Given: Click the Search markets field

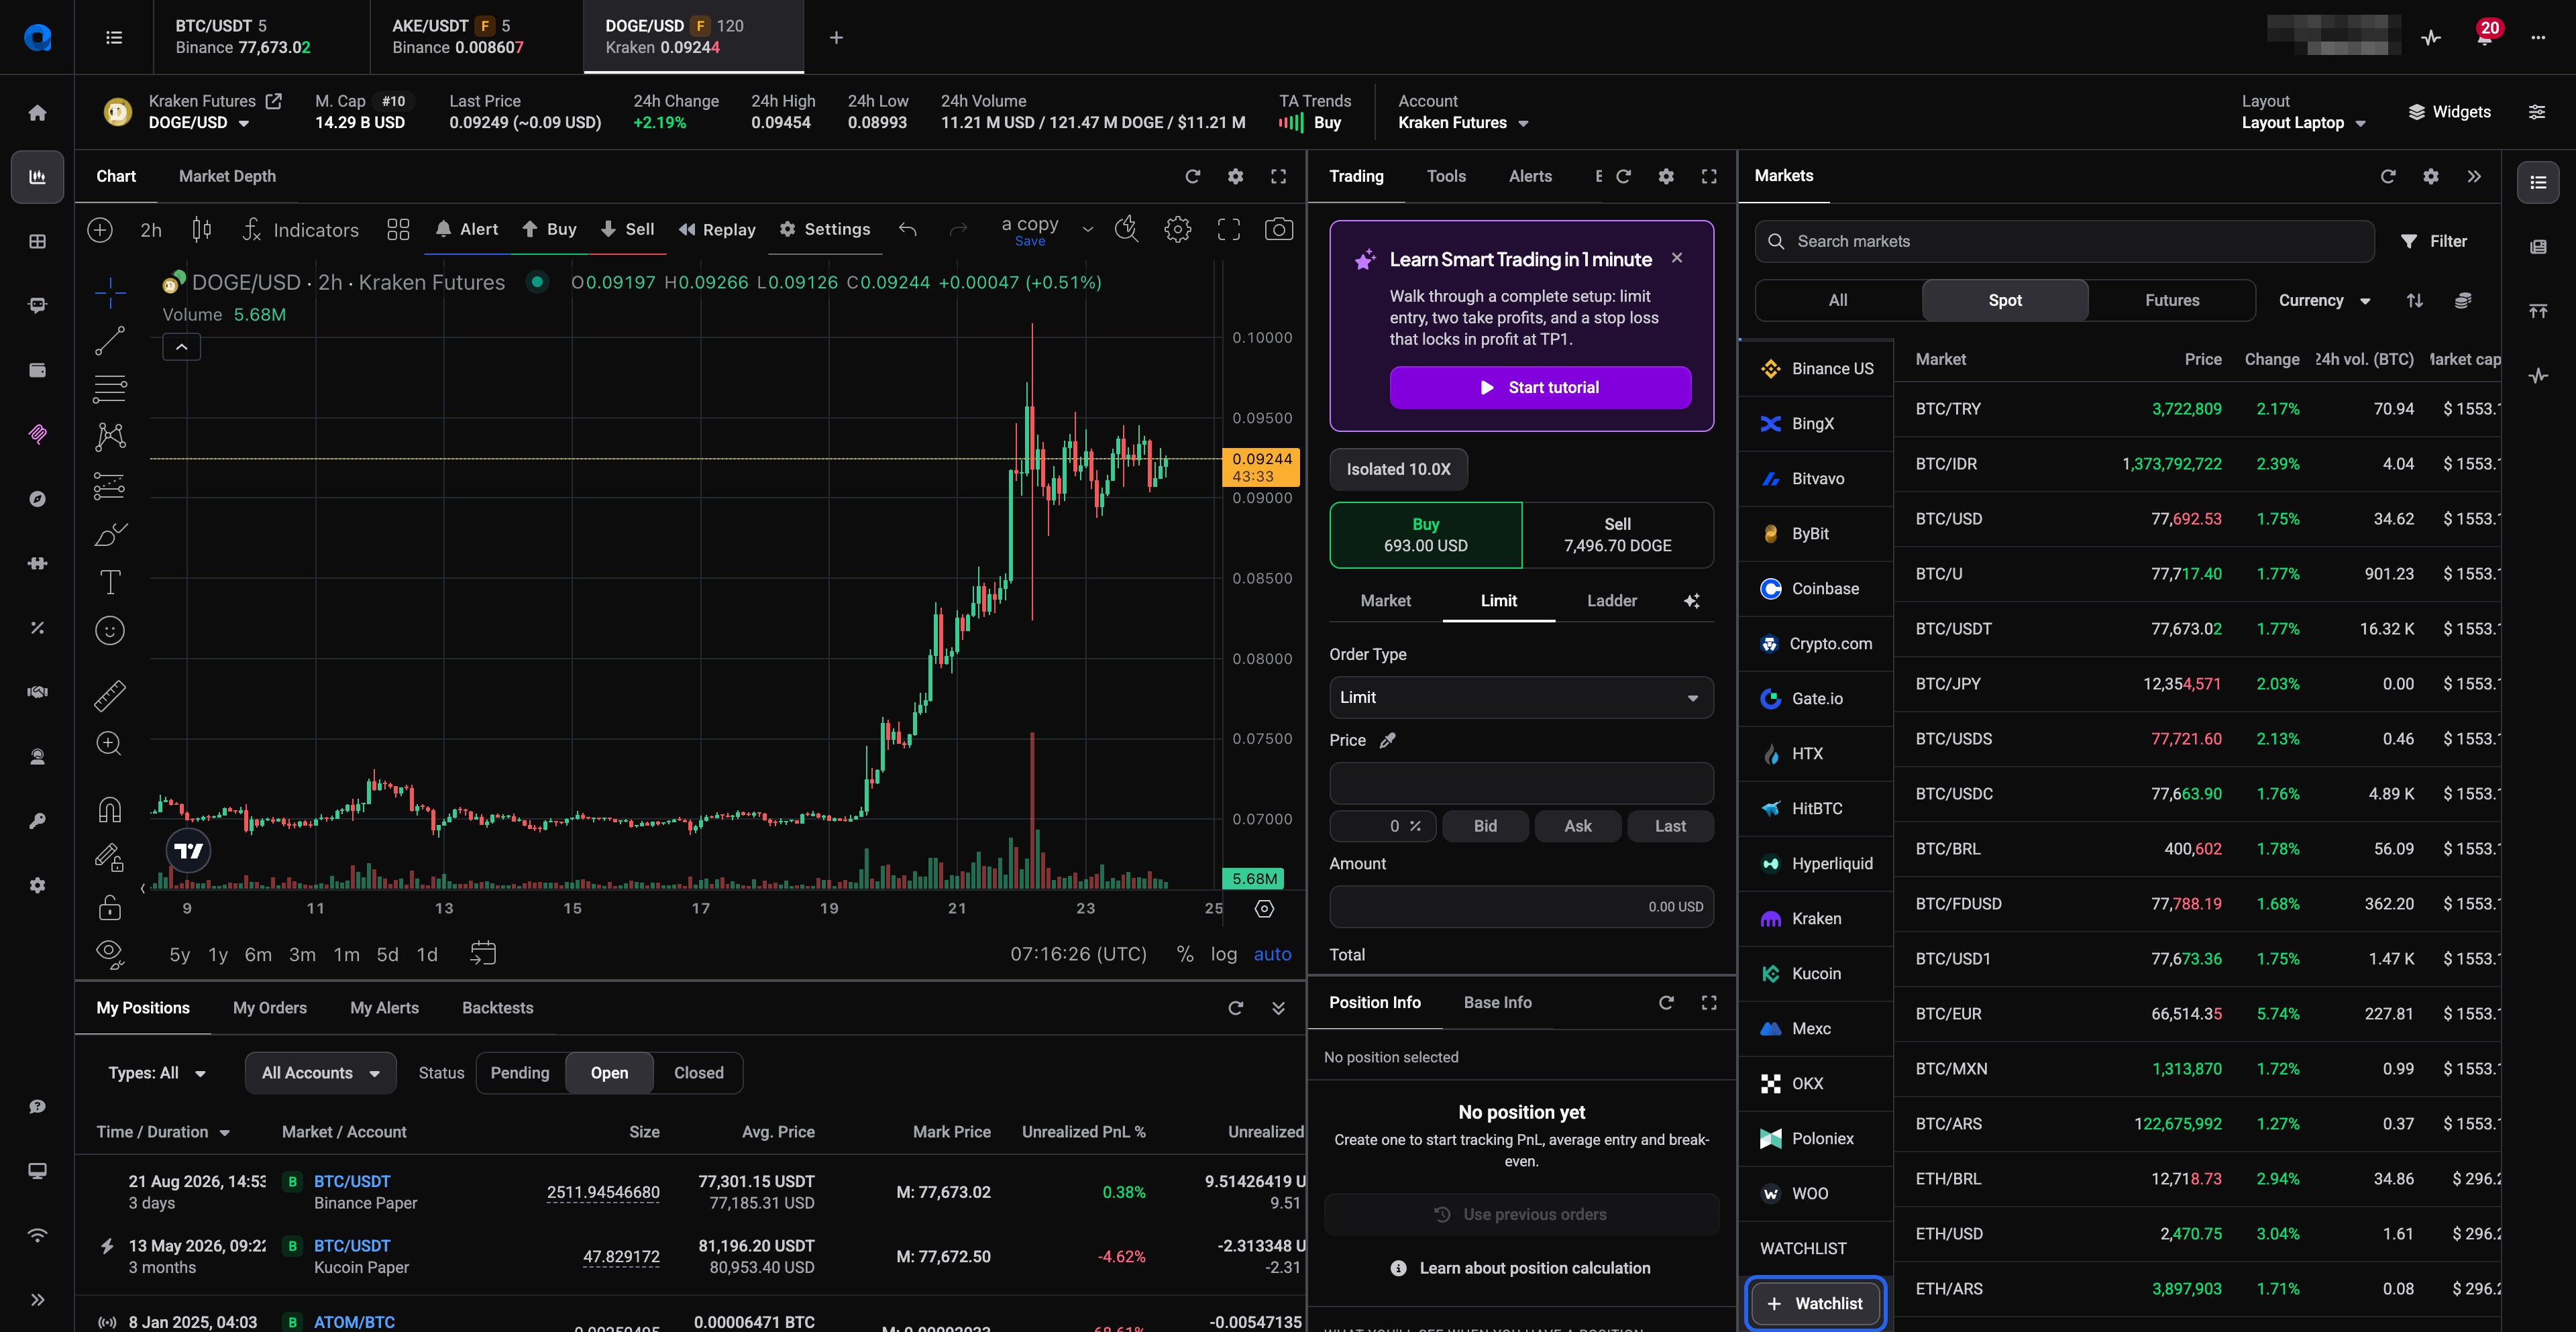Looking at the screenshot, I should pos(2064,241).
